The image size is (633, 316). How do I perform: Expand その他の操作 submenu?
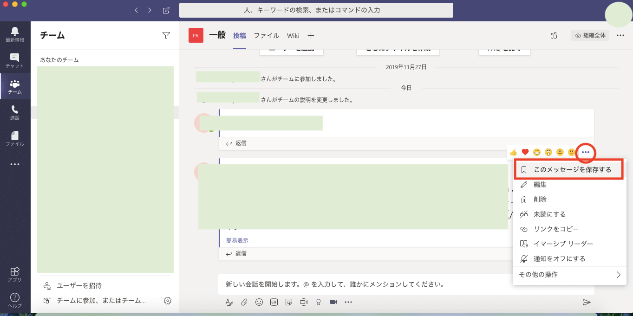(x=569, y=275)
